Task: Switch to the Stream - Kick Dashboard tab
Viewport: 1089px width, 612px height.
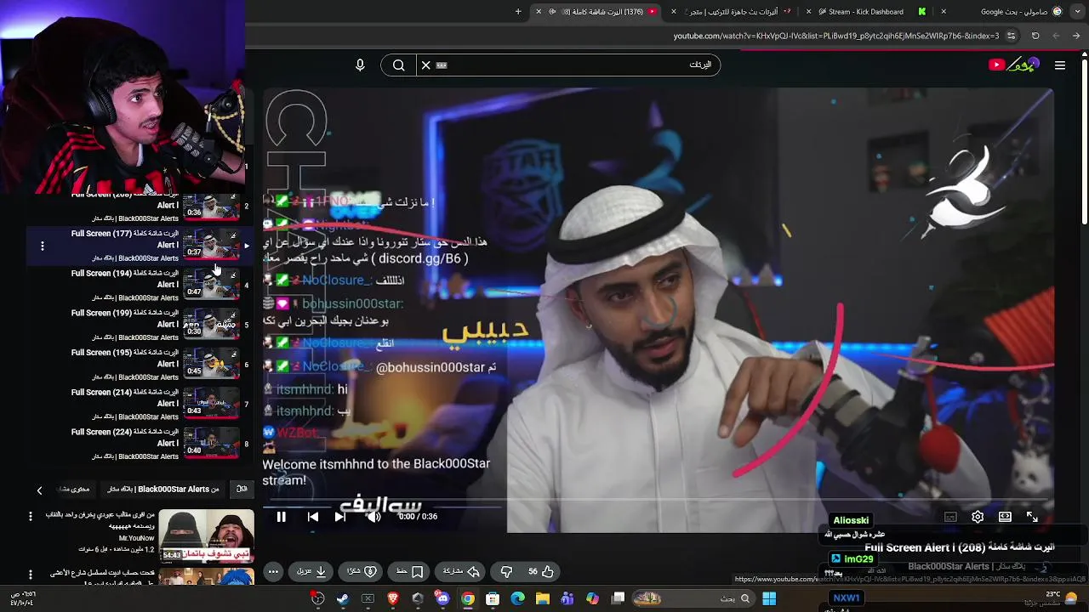Action: pos(866,12)
